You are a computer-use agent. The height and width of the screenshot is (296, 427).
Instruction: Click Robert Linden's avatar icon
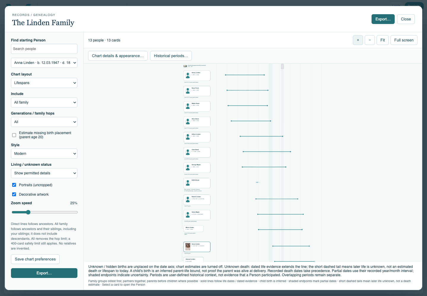(x=188, y=200)
